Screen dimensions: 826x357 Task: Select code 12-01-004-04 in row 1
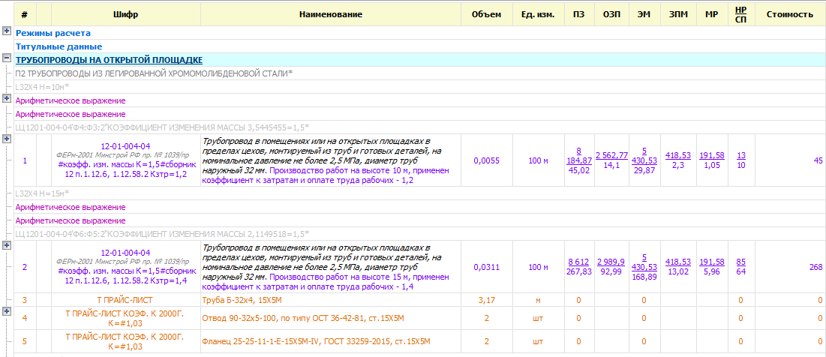[x=125, y=146]
